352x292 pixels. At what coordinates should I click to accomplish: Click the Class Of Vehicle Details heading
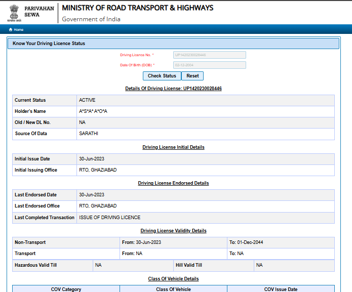pyautogui.click(x=173, y=278)
